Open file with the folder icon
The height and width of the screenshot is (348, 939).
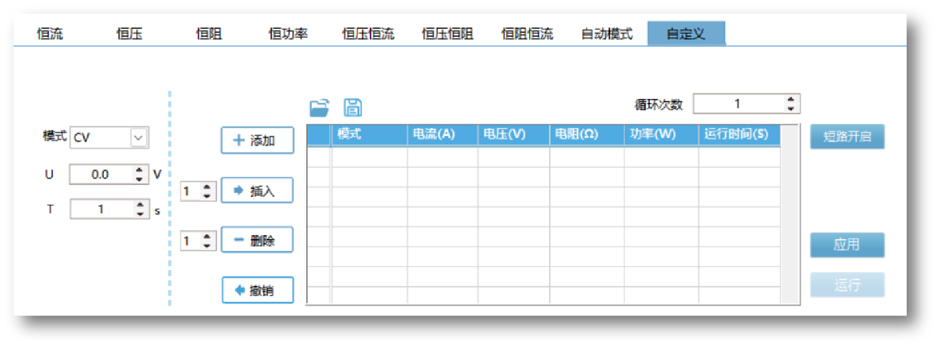[x=319, y=107]
